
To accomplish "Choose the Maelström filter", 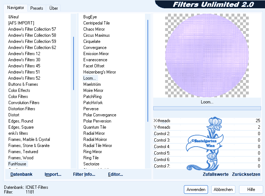I will click(x=92, y=84).
